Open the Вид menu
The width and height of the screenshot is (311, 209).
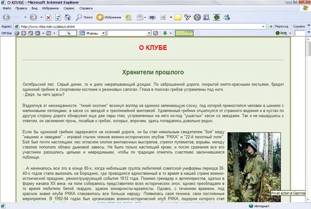34,8
